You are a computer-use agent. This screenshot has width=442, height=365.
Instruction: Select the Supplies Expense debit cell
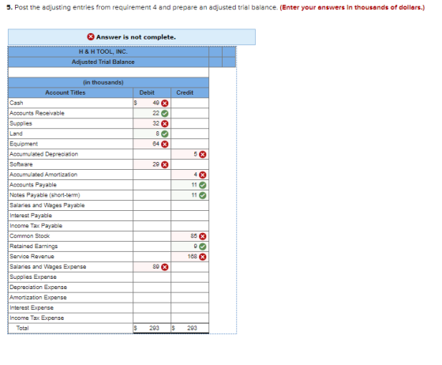(152, 277)
